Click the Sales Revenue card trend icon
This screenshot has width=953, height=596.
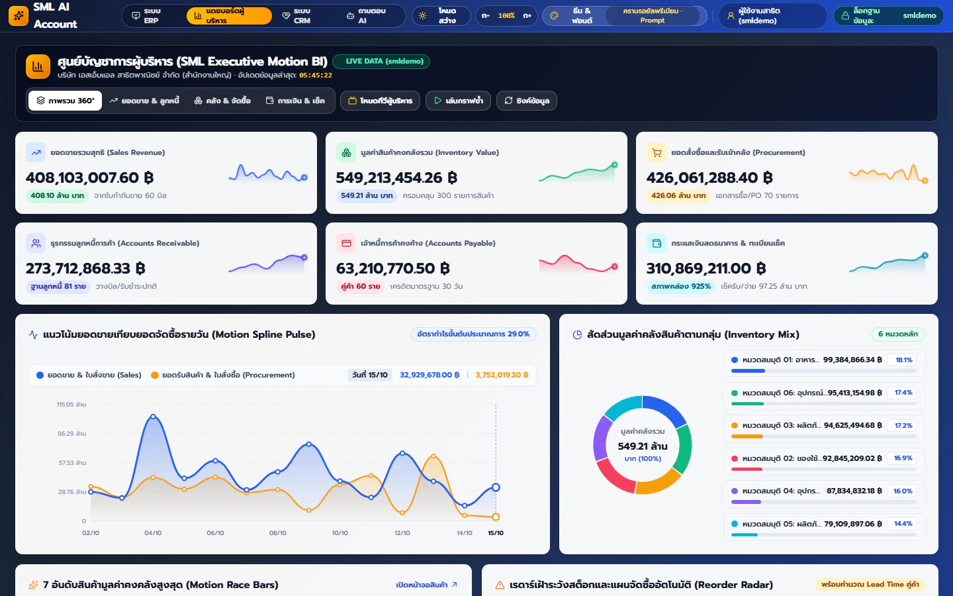(x=36, y=152)
